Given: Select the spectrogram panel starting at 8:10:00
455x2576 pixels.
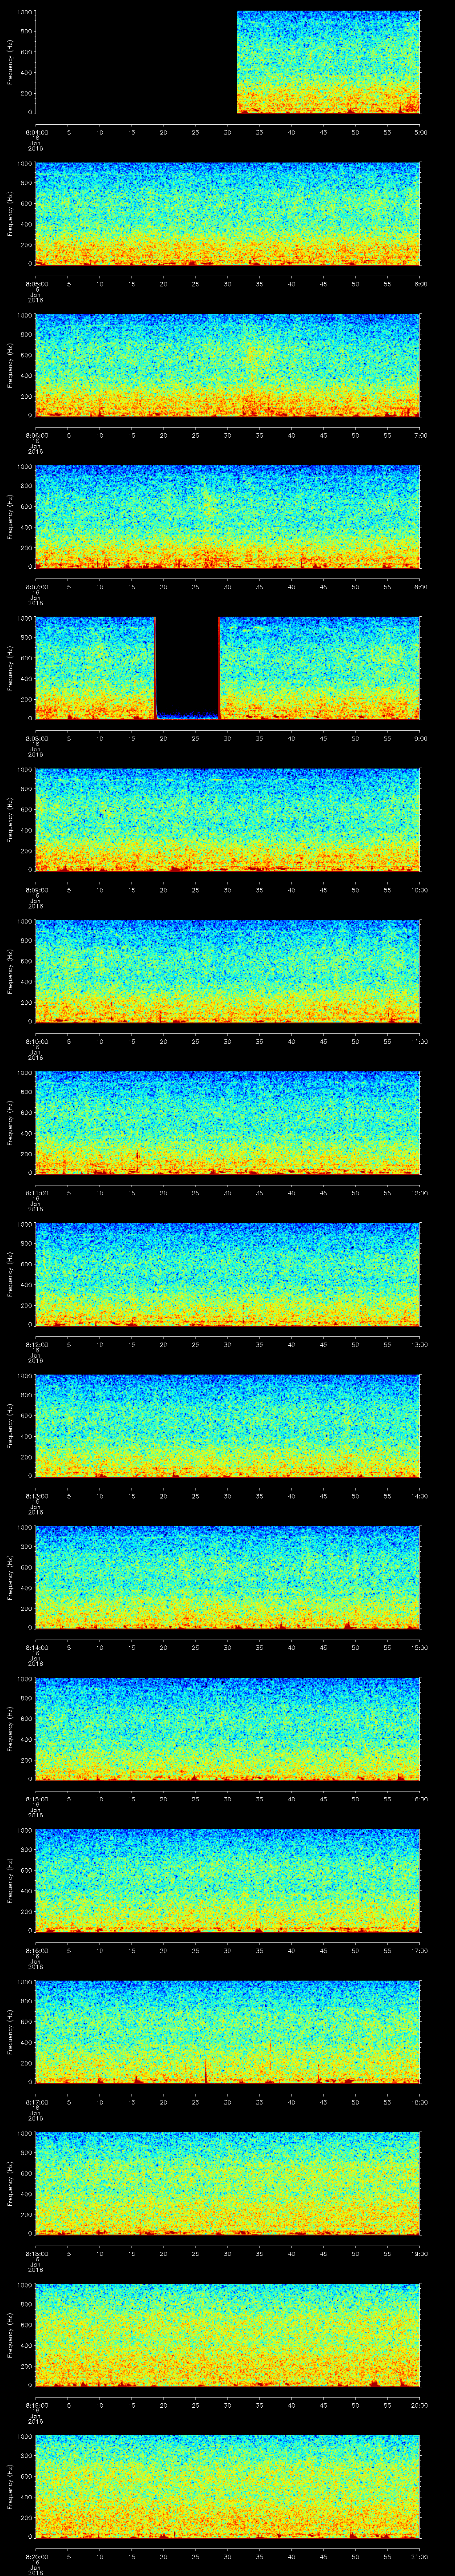Looking at the screenshot, I should tap(228, 971).
